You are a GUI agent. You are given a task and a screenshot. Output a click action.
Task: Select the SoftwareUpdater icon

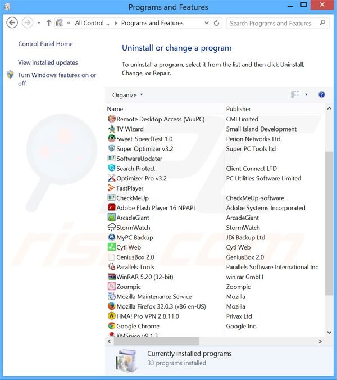point(112,159)
